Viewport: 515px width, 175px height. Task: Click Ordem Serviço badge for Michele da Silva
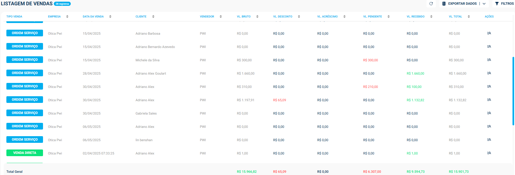25,60
